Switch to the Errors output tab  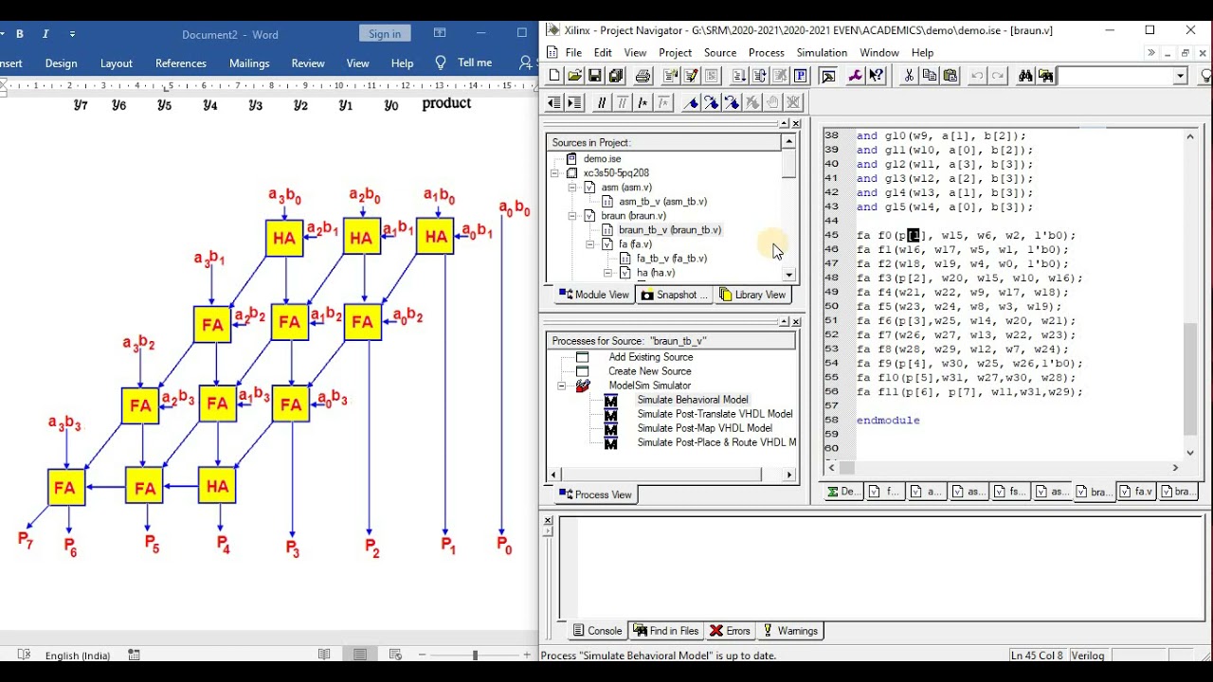(x=730, y=631)
